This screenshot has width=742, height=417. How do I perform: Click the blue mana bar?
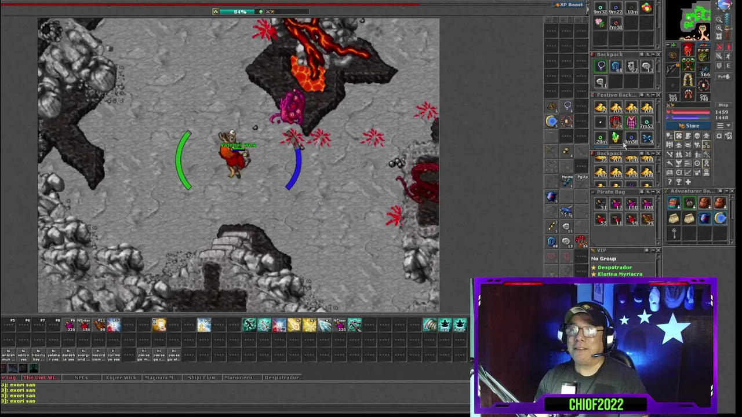691,118
